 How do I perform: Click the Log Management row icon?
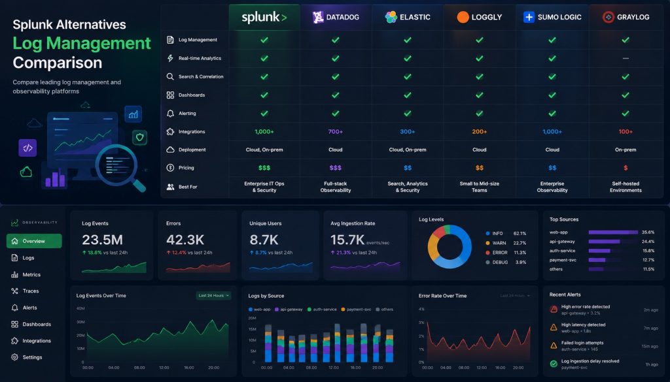click(x=170, y=40)
